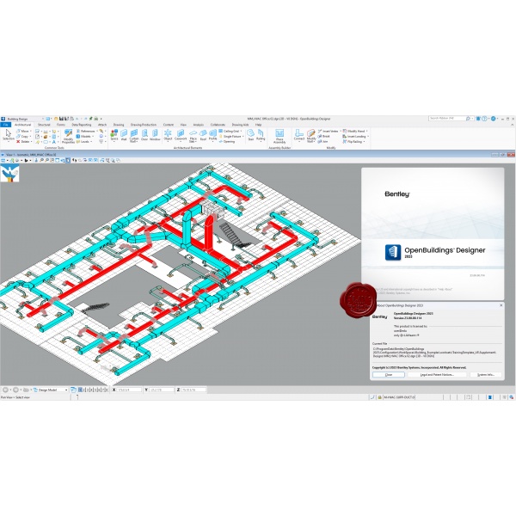
Task: Click Legal and Patent Notices button
Action: click(x=437, y=375)
